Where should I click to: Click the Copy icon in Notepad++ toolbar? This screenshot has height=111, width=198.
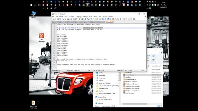coord(74,19)
